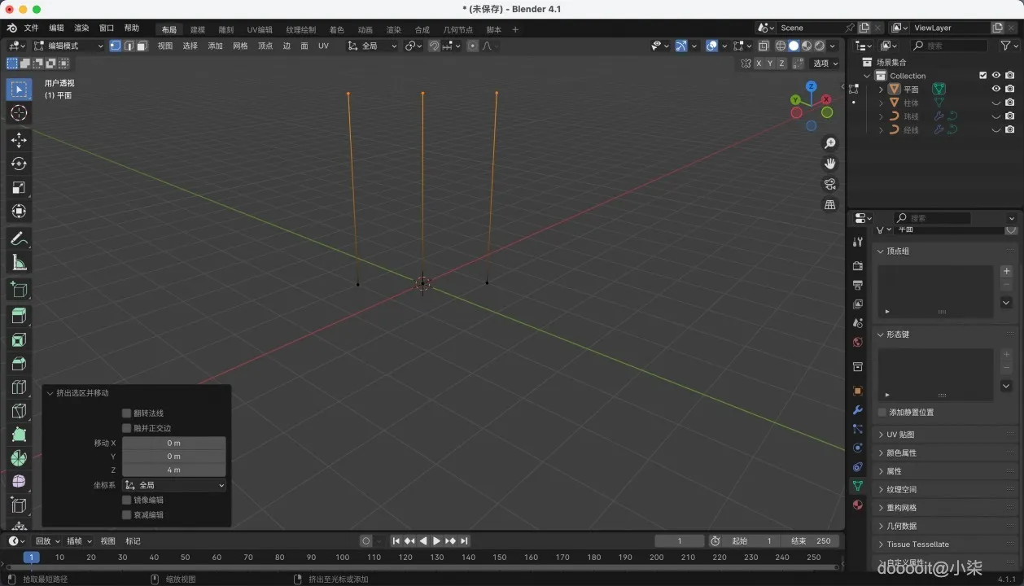Click the zoom magnifier viewport icon
Screen dimensions: 1024x586
pos(829,143)
